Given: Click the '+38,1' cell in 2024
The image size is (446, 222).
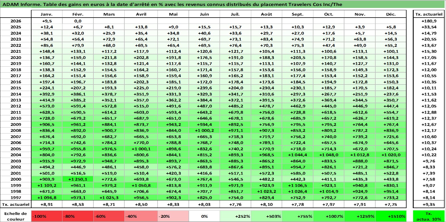Looking at the screenshot, I should (x=47, y=33).
